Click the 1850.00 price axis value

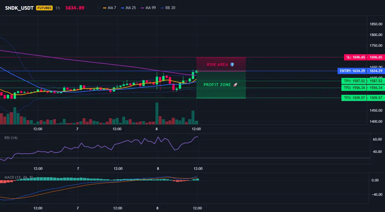[x=376, y=24]
